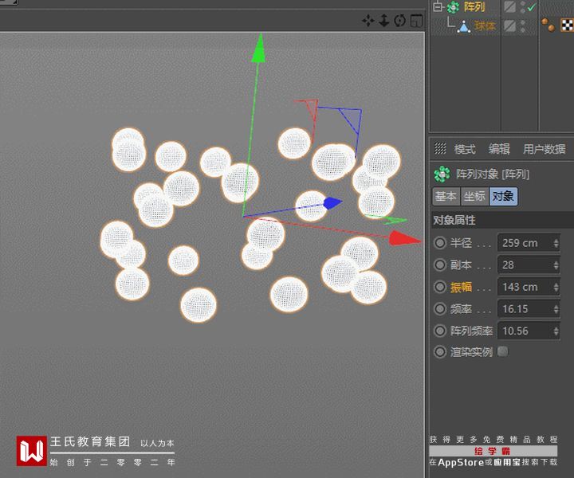Click the 阵列对象 [阵列] title text
Viewport: 574px width, 478px height.
(493, 174)
